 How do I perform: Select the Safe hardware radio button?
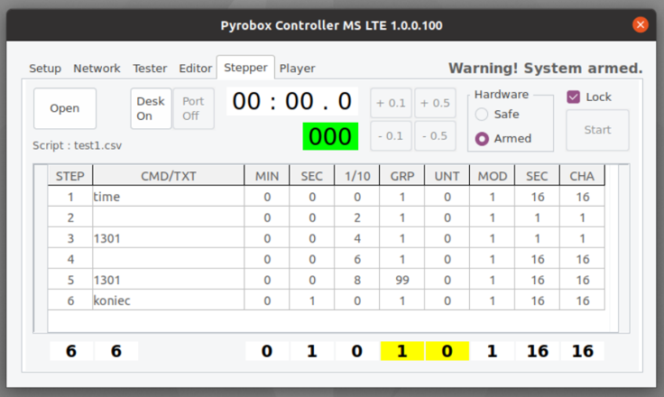[482, 115]
